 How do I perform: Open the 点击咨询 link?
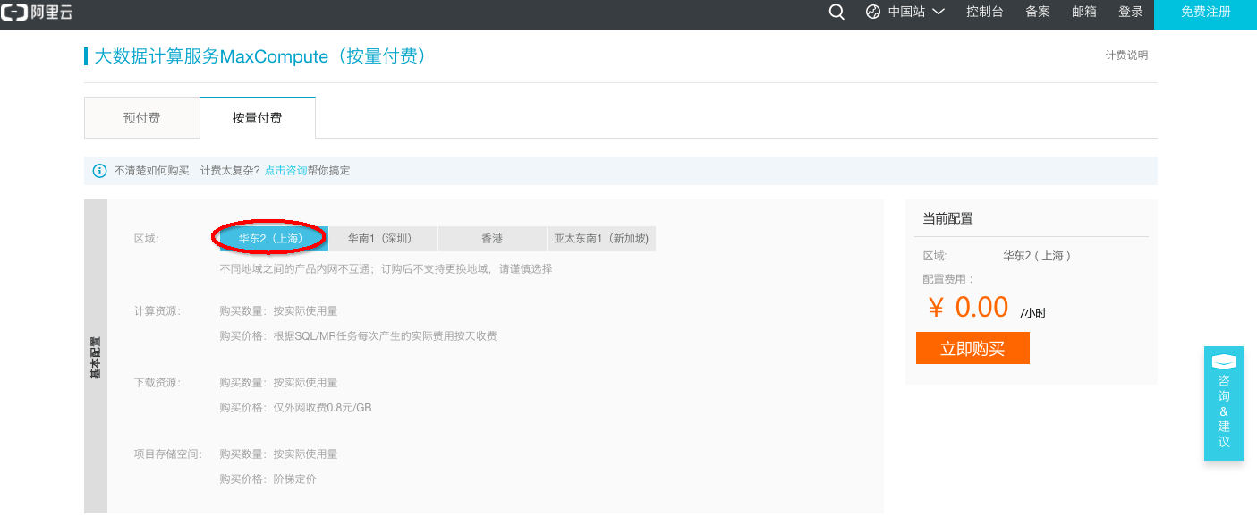pos(285,170)
